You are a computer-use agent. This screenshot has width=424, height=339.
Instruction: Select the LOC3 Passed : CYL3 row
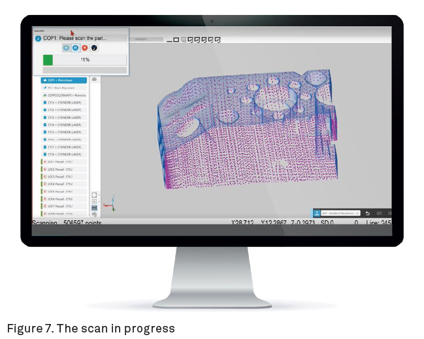[64, 176]
